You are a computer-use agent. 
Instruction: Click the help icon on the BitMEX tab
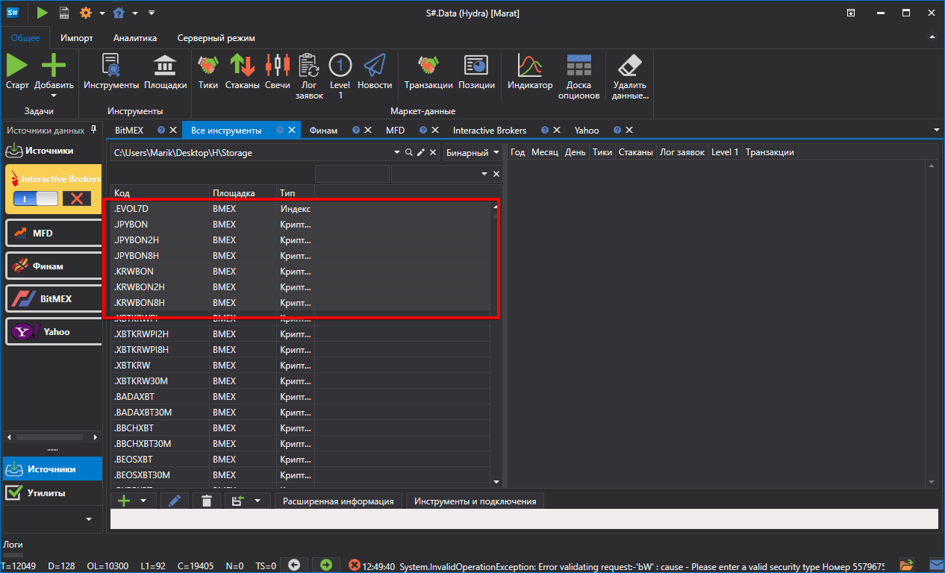(x=160, y=130)
